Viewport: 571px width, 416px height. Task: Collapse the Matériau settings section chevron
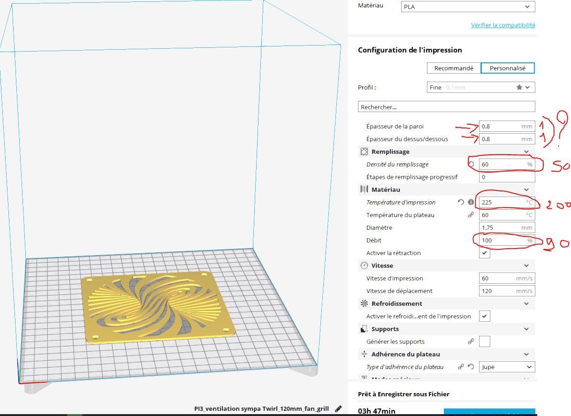[526, 189]
